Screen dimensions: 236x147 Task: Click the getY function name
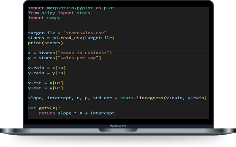(44, 108)
